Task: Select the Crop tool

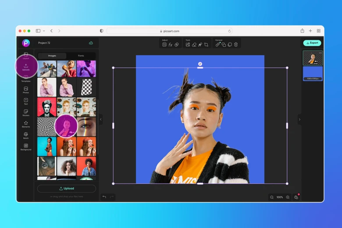Action: (206, 45)
